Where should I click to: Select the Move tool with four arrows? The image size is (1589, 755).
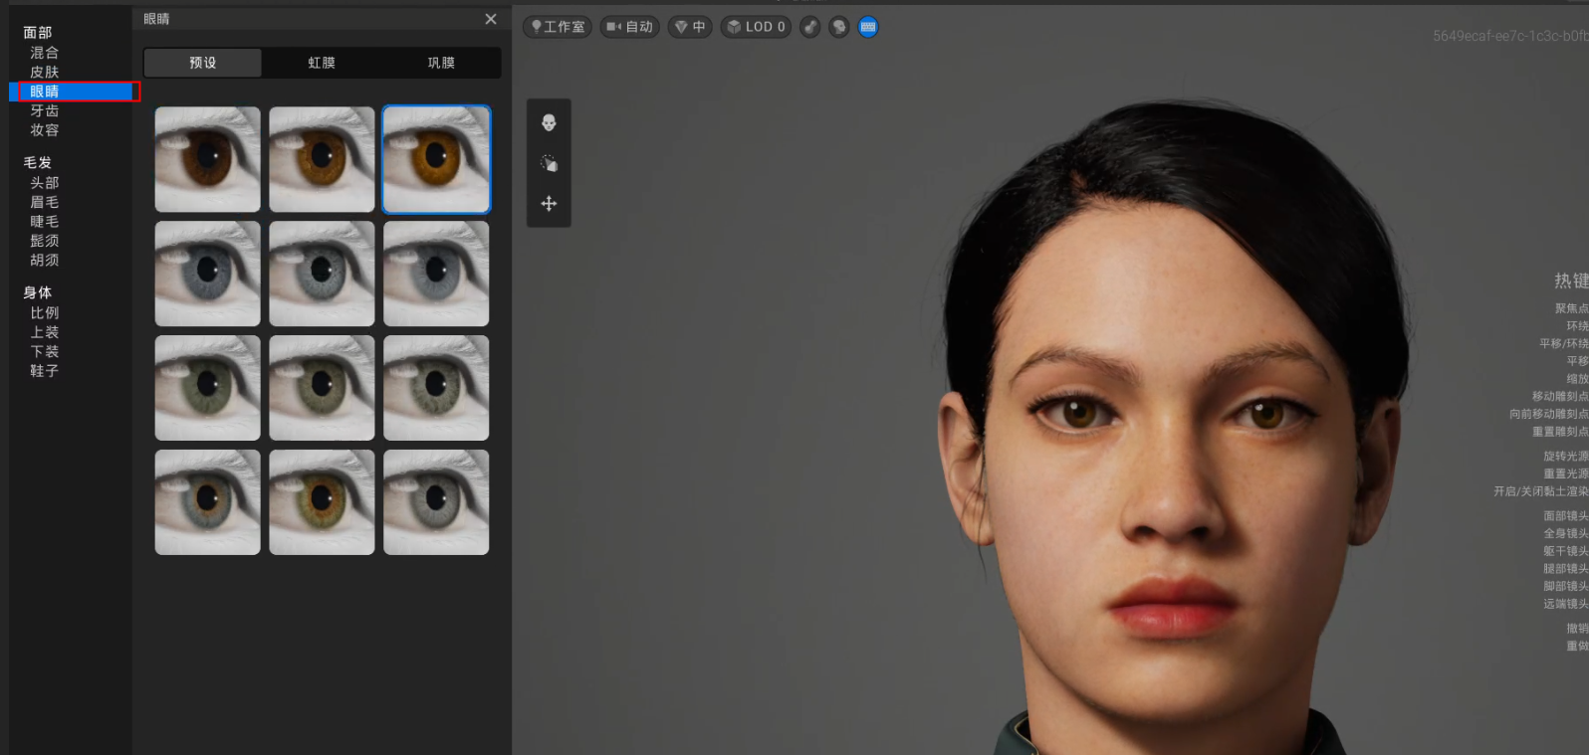[x=549, y=203]
